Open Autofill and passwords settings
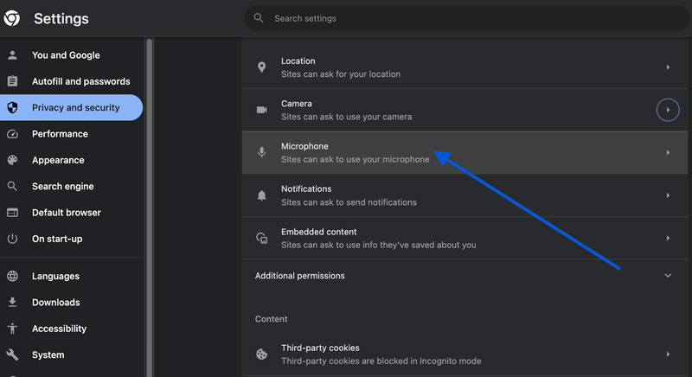 (x=72, y=81)
